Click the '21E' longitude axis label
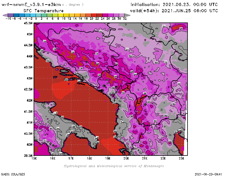 point(145,158)
